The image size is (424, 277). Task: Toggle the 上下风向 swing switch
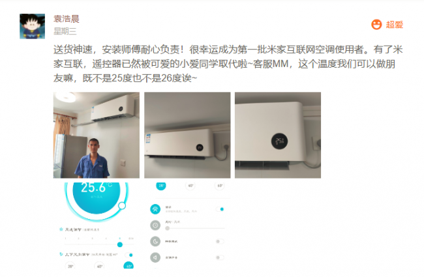coord(129,255)
